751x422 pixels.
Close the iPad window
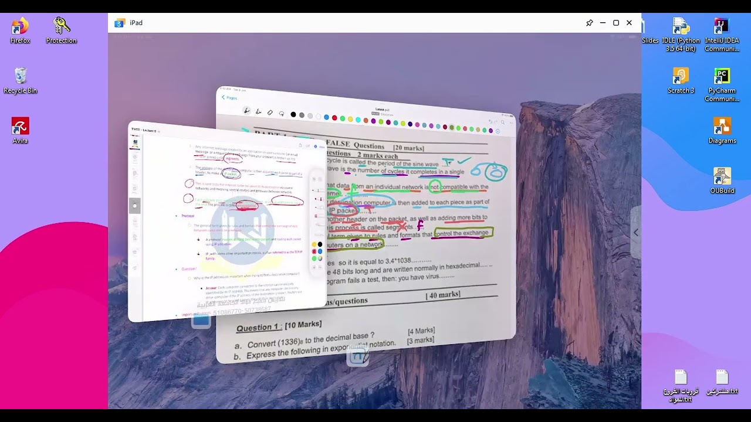pyautogui.click(x=629, y=23)
